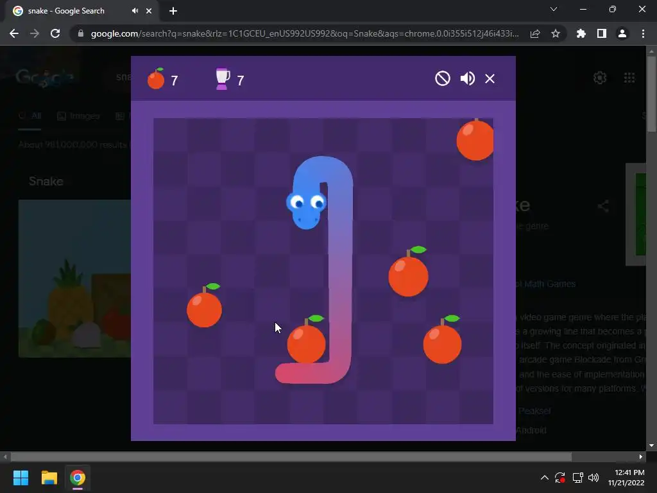Go forward in browser history

[35, 33]
